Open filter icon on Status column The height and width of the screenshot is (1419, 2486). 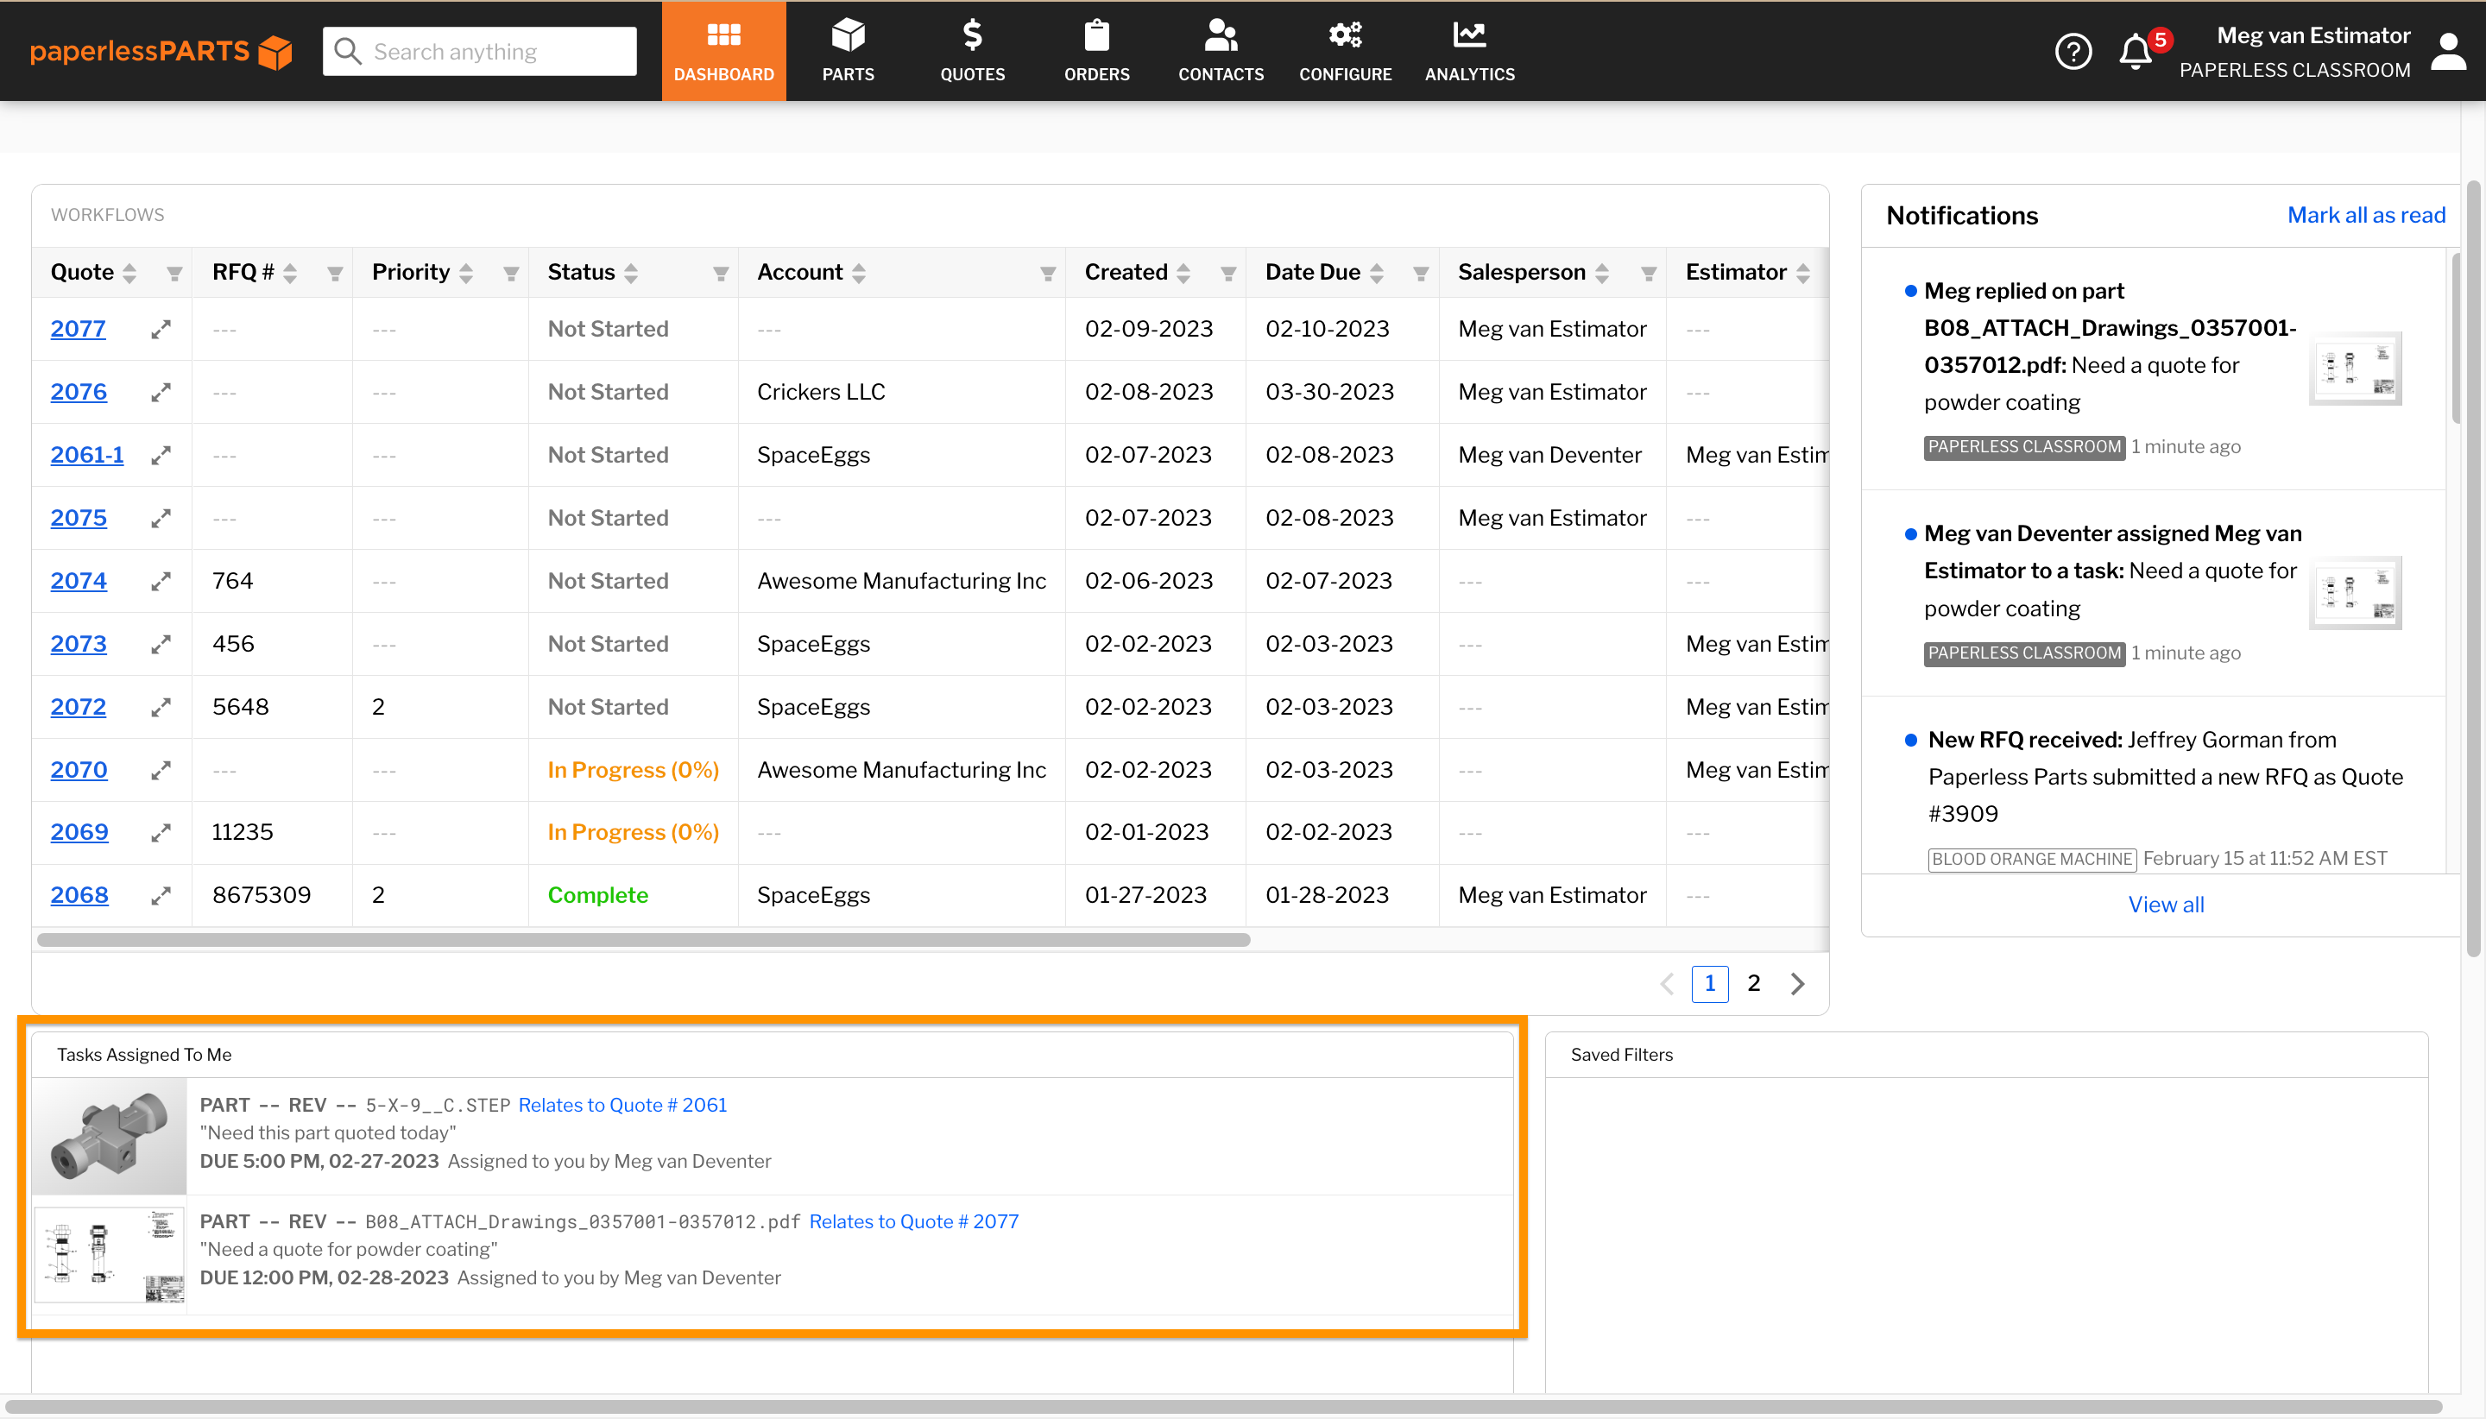click(720, 273)
